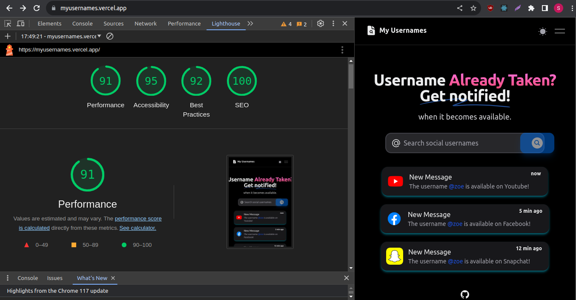Image resolution: width=576 pixels, height=300 pixels.
Task: Click the warning triangle showing 4 warnings
Action: (283, 23)
